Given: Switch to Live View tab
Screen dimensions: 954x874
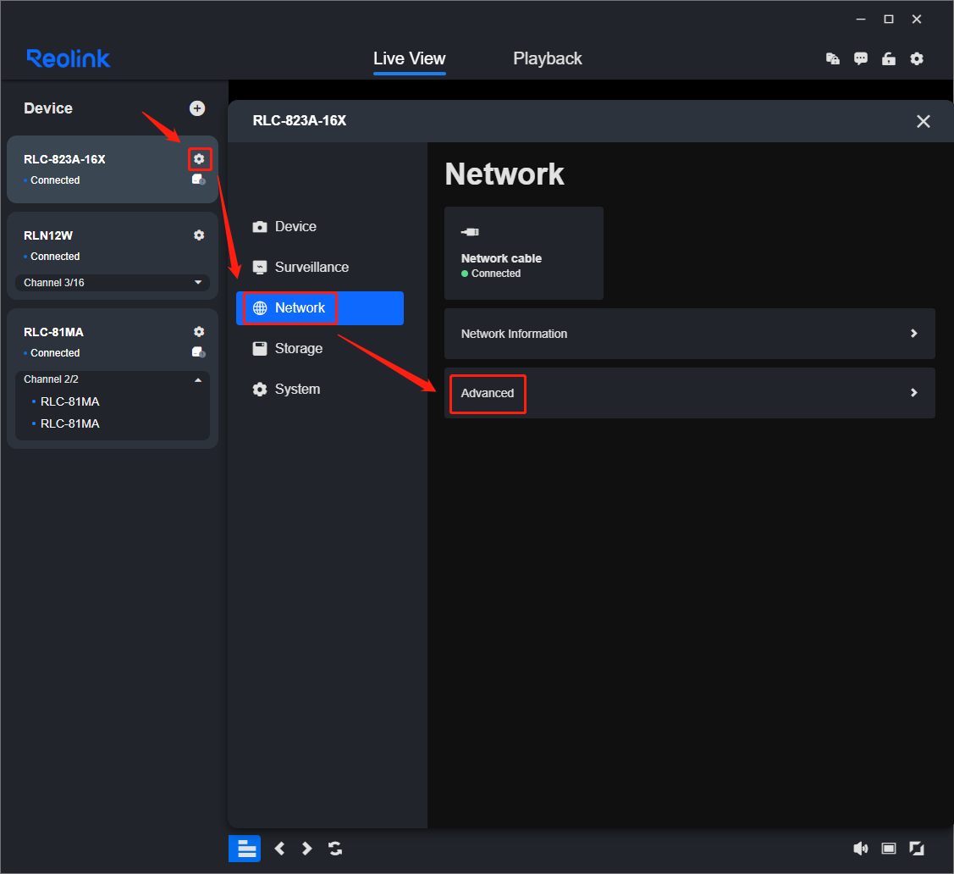Looking at the screenshot, I should (x=410, y=58).
